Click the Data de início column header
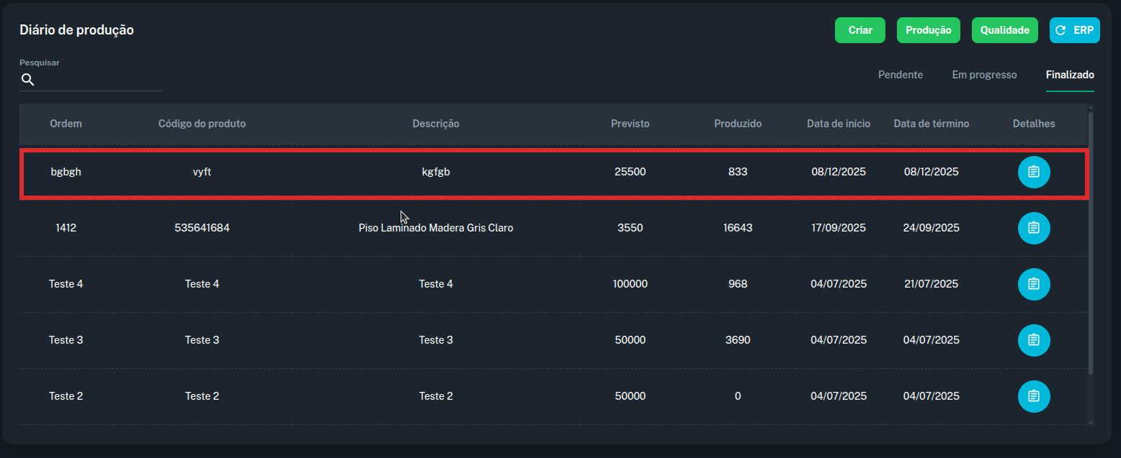 coord(838,124)
